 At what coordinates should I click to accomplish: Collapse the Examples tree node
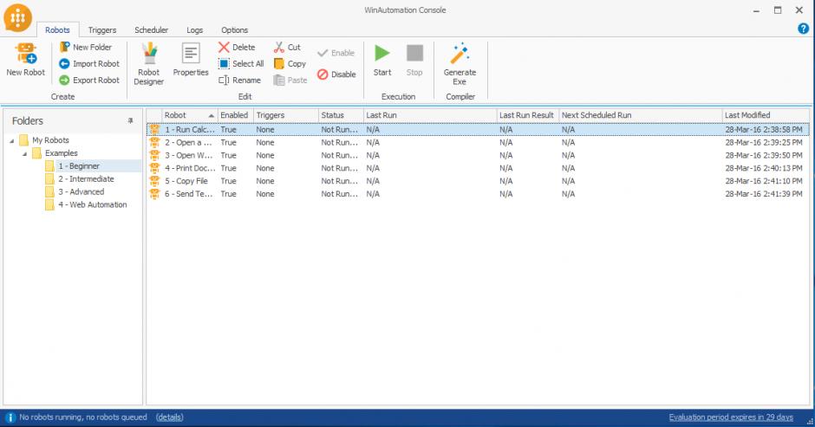click(24, 154)
